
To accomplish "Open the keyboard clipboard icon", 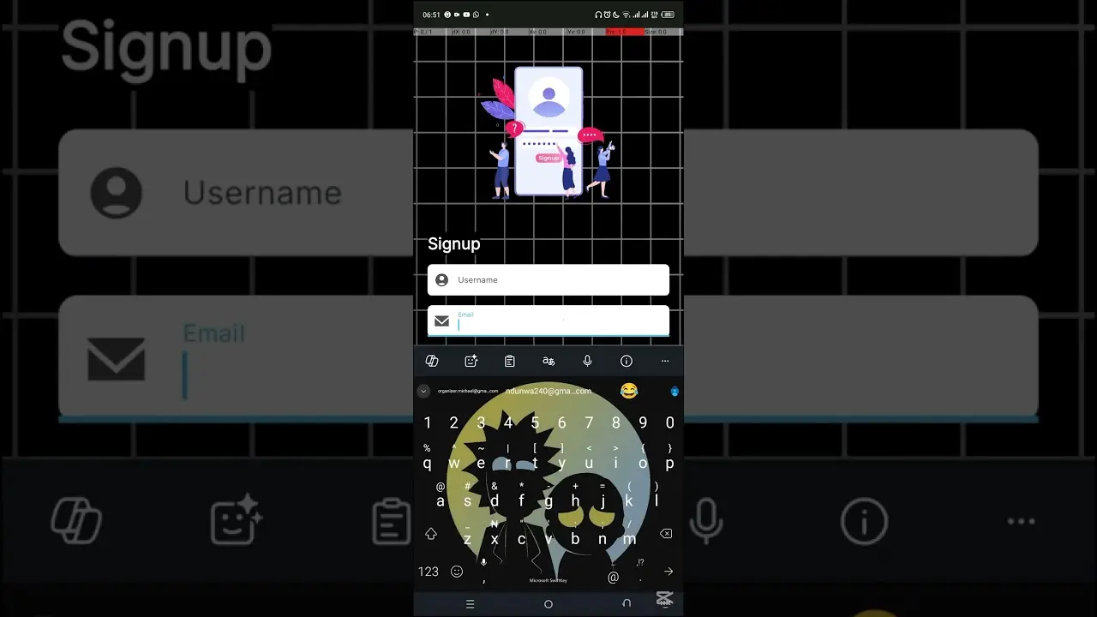I will (x=509, y=361).
